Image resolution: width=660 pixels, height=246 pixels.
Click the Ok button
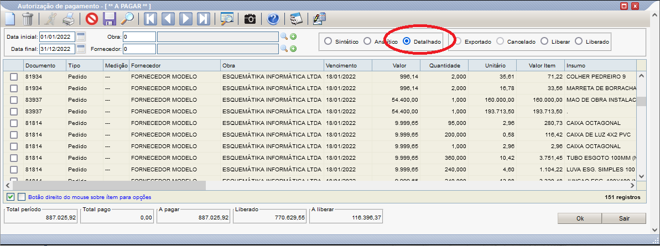(580, 219)
